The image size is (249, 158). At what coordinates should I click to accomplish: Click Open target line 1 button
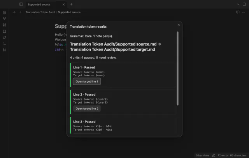point(87,81)
